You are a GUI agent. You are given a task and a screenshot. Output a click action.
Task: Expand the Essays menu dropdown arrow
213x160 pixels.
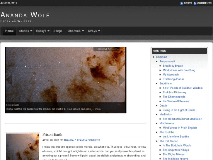pos(49,31)
